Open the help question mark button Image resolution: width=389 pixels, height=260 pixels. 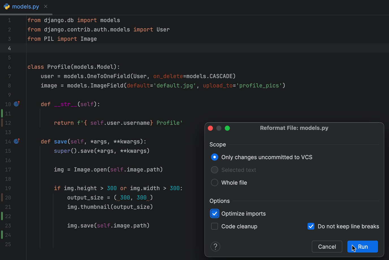click(x=215, y=247)
